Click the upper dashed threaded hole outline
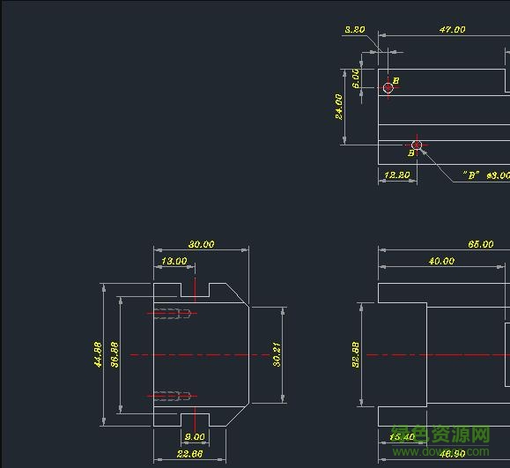This screenshot has width=510, height=468. [172, 314]
